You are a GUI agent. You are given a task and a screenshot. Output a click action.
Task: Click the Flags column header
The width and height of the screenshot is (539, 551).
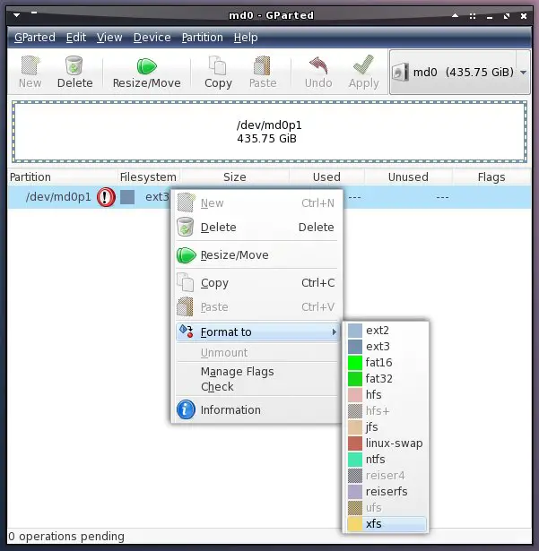click(x=491, y=176)
